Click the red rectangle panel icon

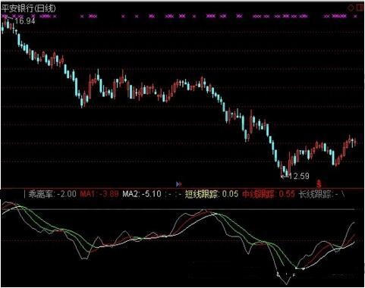point(360,8)
